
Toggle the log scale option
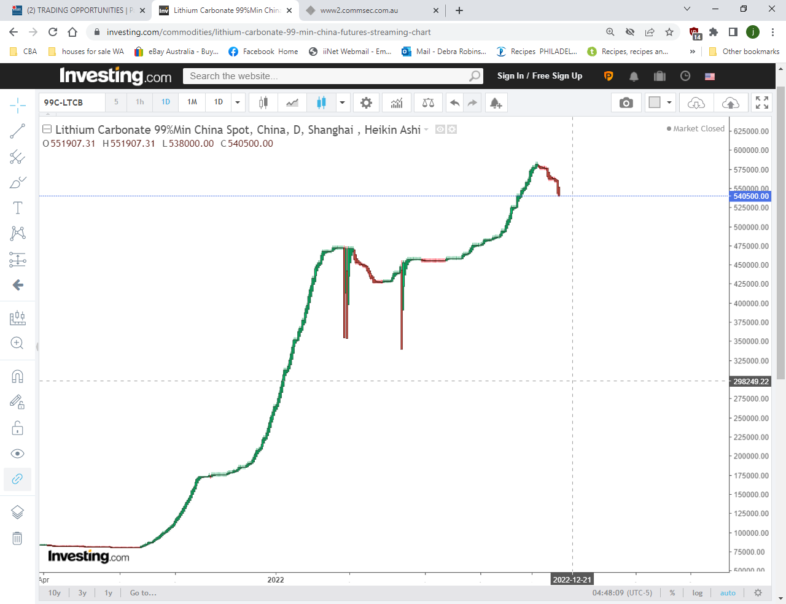click(698, 593)
